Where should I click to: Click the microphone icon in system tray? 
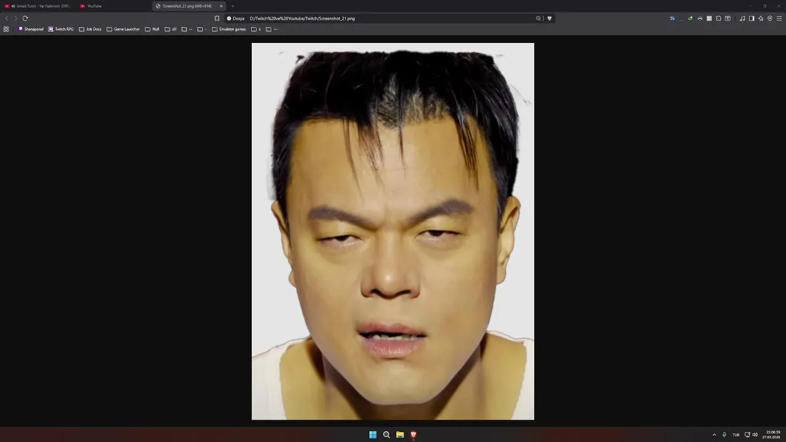coord(725,435)
